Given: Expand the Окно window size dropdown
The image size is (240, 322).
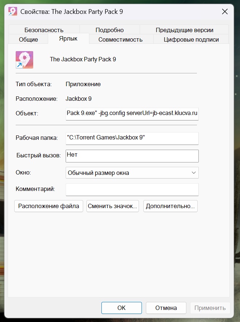Looking at the screenshot, I should tap(132, 173).
